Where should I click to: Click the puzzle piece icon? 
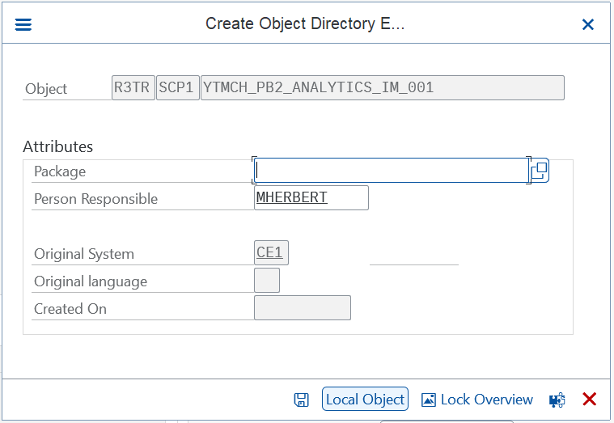(557, 400)
